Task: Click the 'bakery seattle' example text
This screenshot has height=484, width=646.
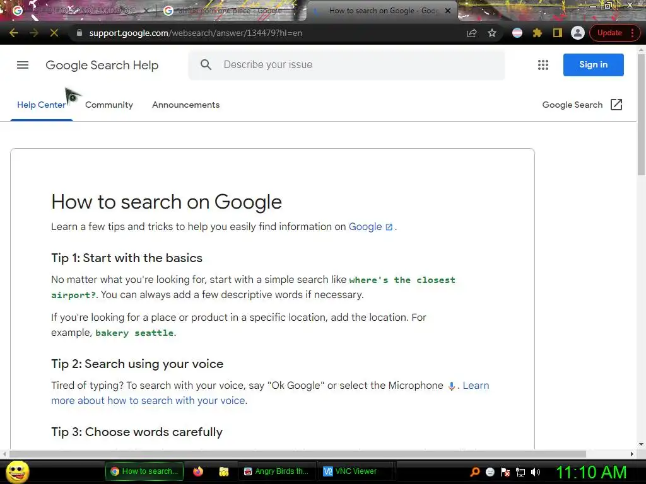Action: (134, 333)
